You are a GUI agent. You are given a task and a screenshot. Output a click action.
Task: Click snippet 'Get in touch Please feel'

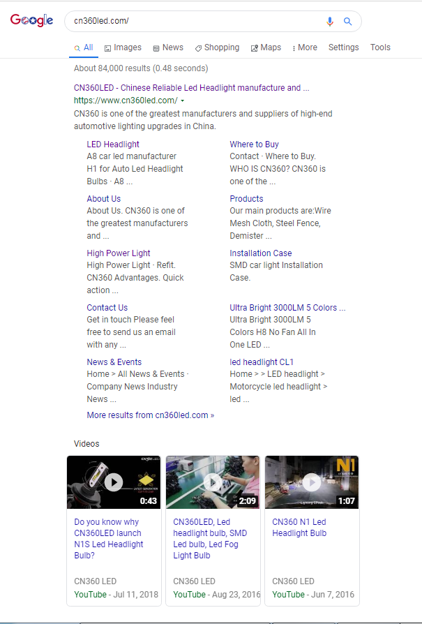[x=130, y=320]
